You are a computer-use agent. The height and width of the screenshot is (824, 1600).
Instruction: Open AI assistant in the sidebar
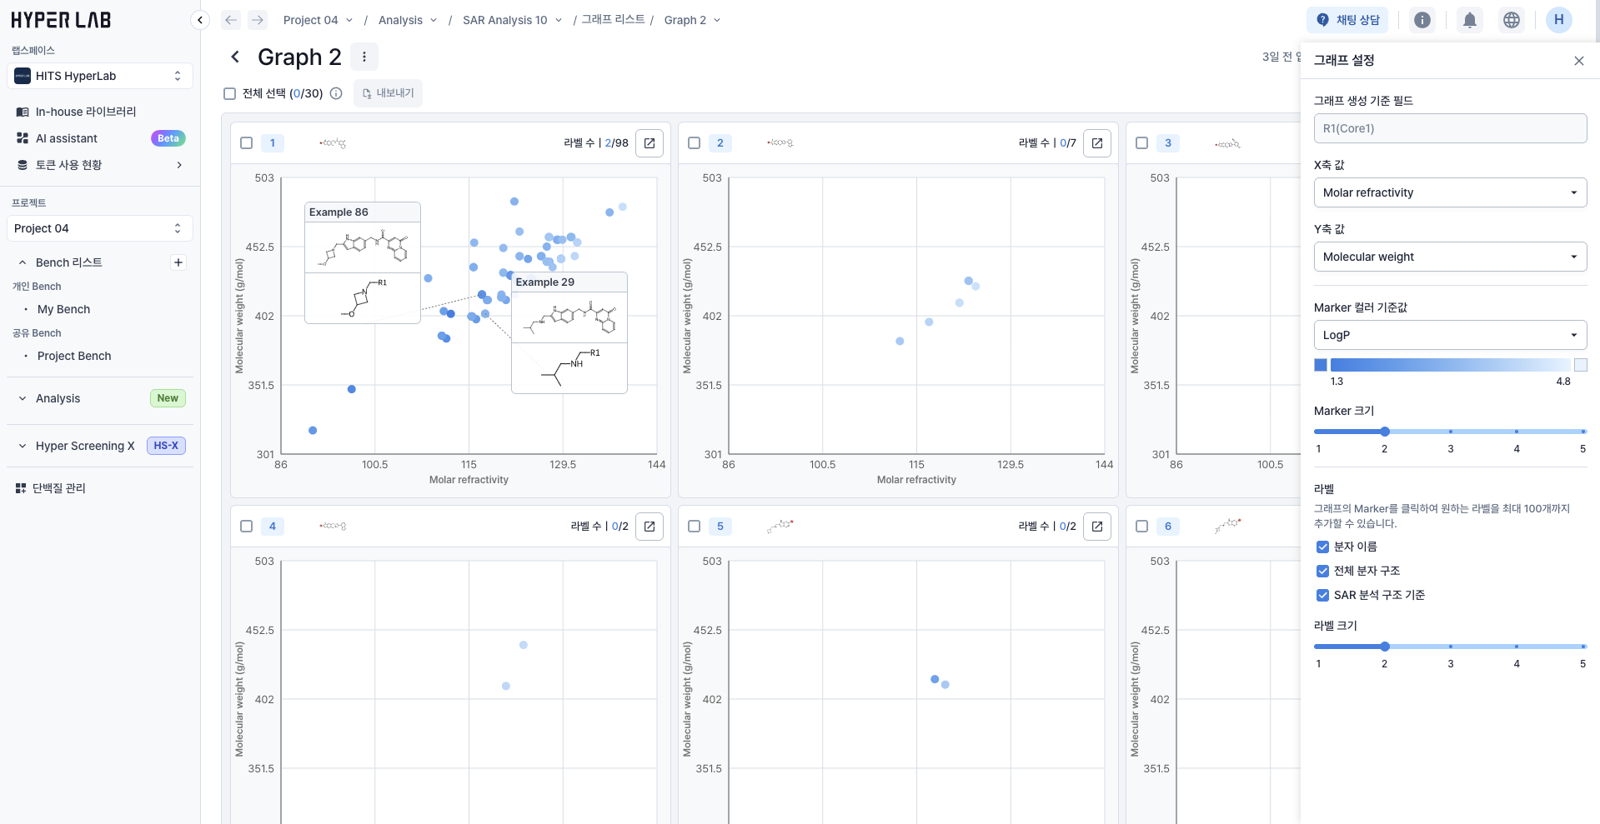tap(67, 138)
